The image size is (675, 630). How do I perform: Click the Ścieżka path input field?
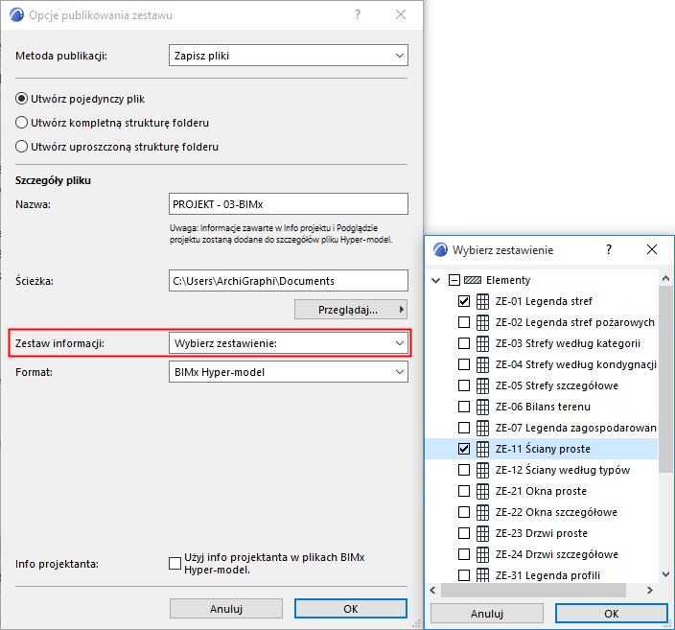tap(289, 281)
